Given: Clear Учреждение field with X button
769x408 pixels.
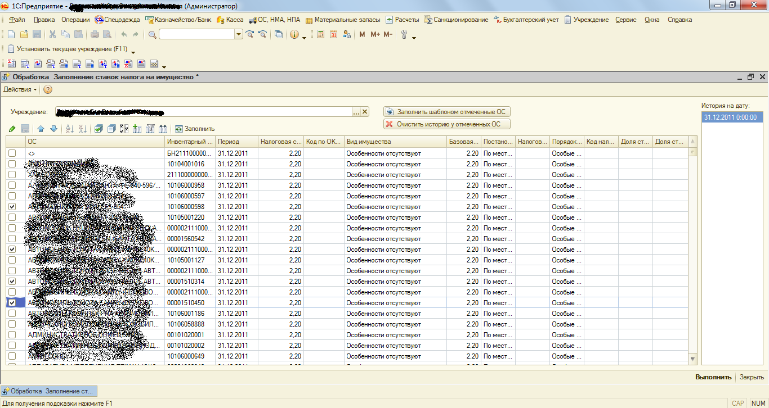Looking at the screenshot, I should point(365,112).
